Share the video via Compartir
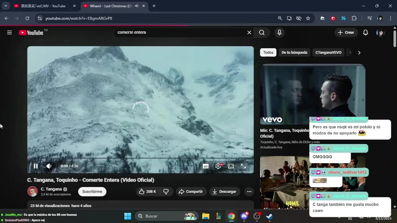The height and width of the screenshot is (223, 397). point(191,192)
